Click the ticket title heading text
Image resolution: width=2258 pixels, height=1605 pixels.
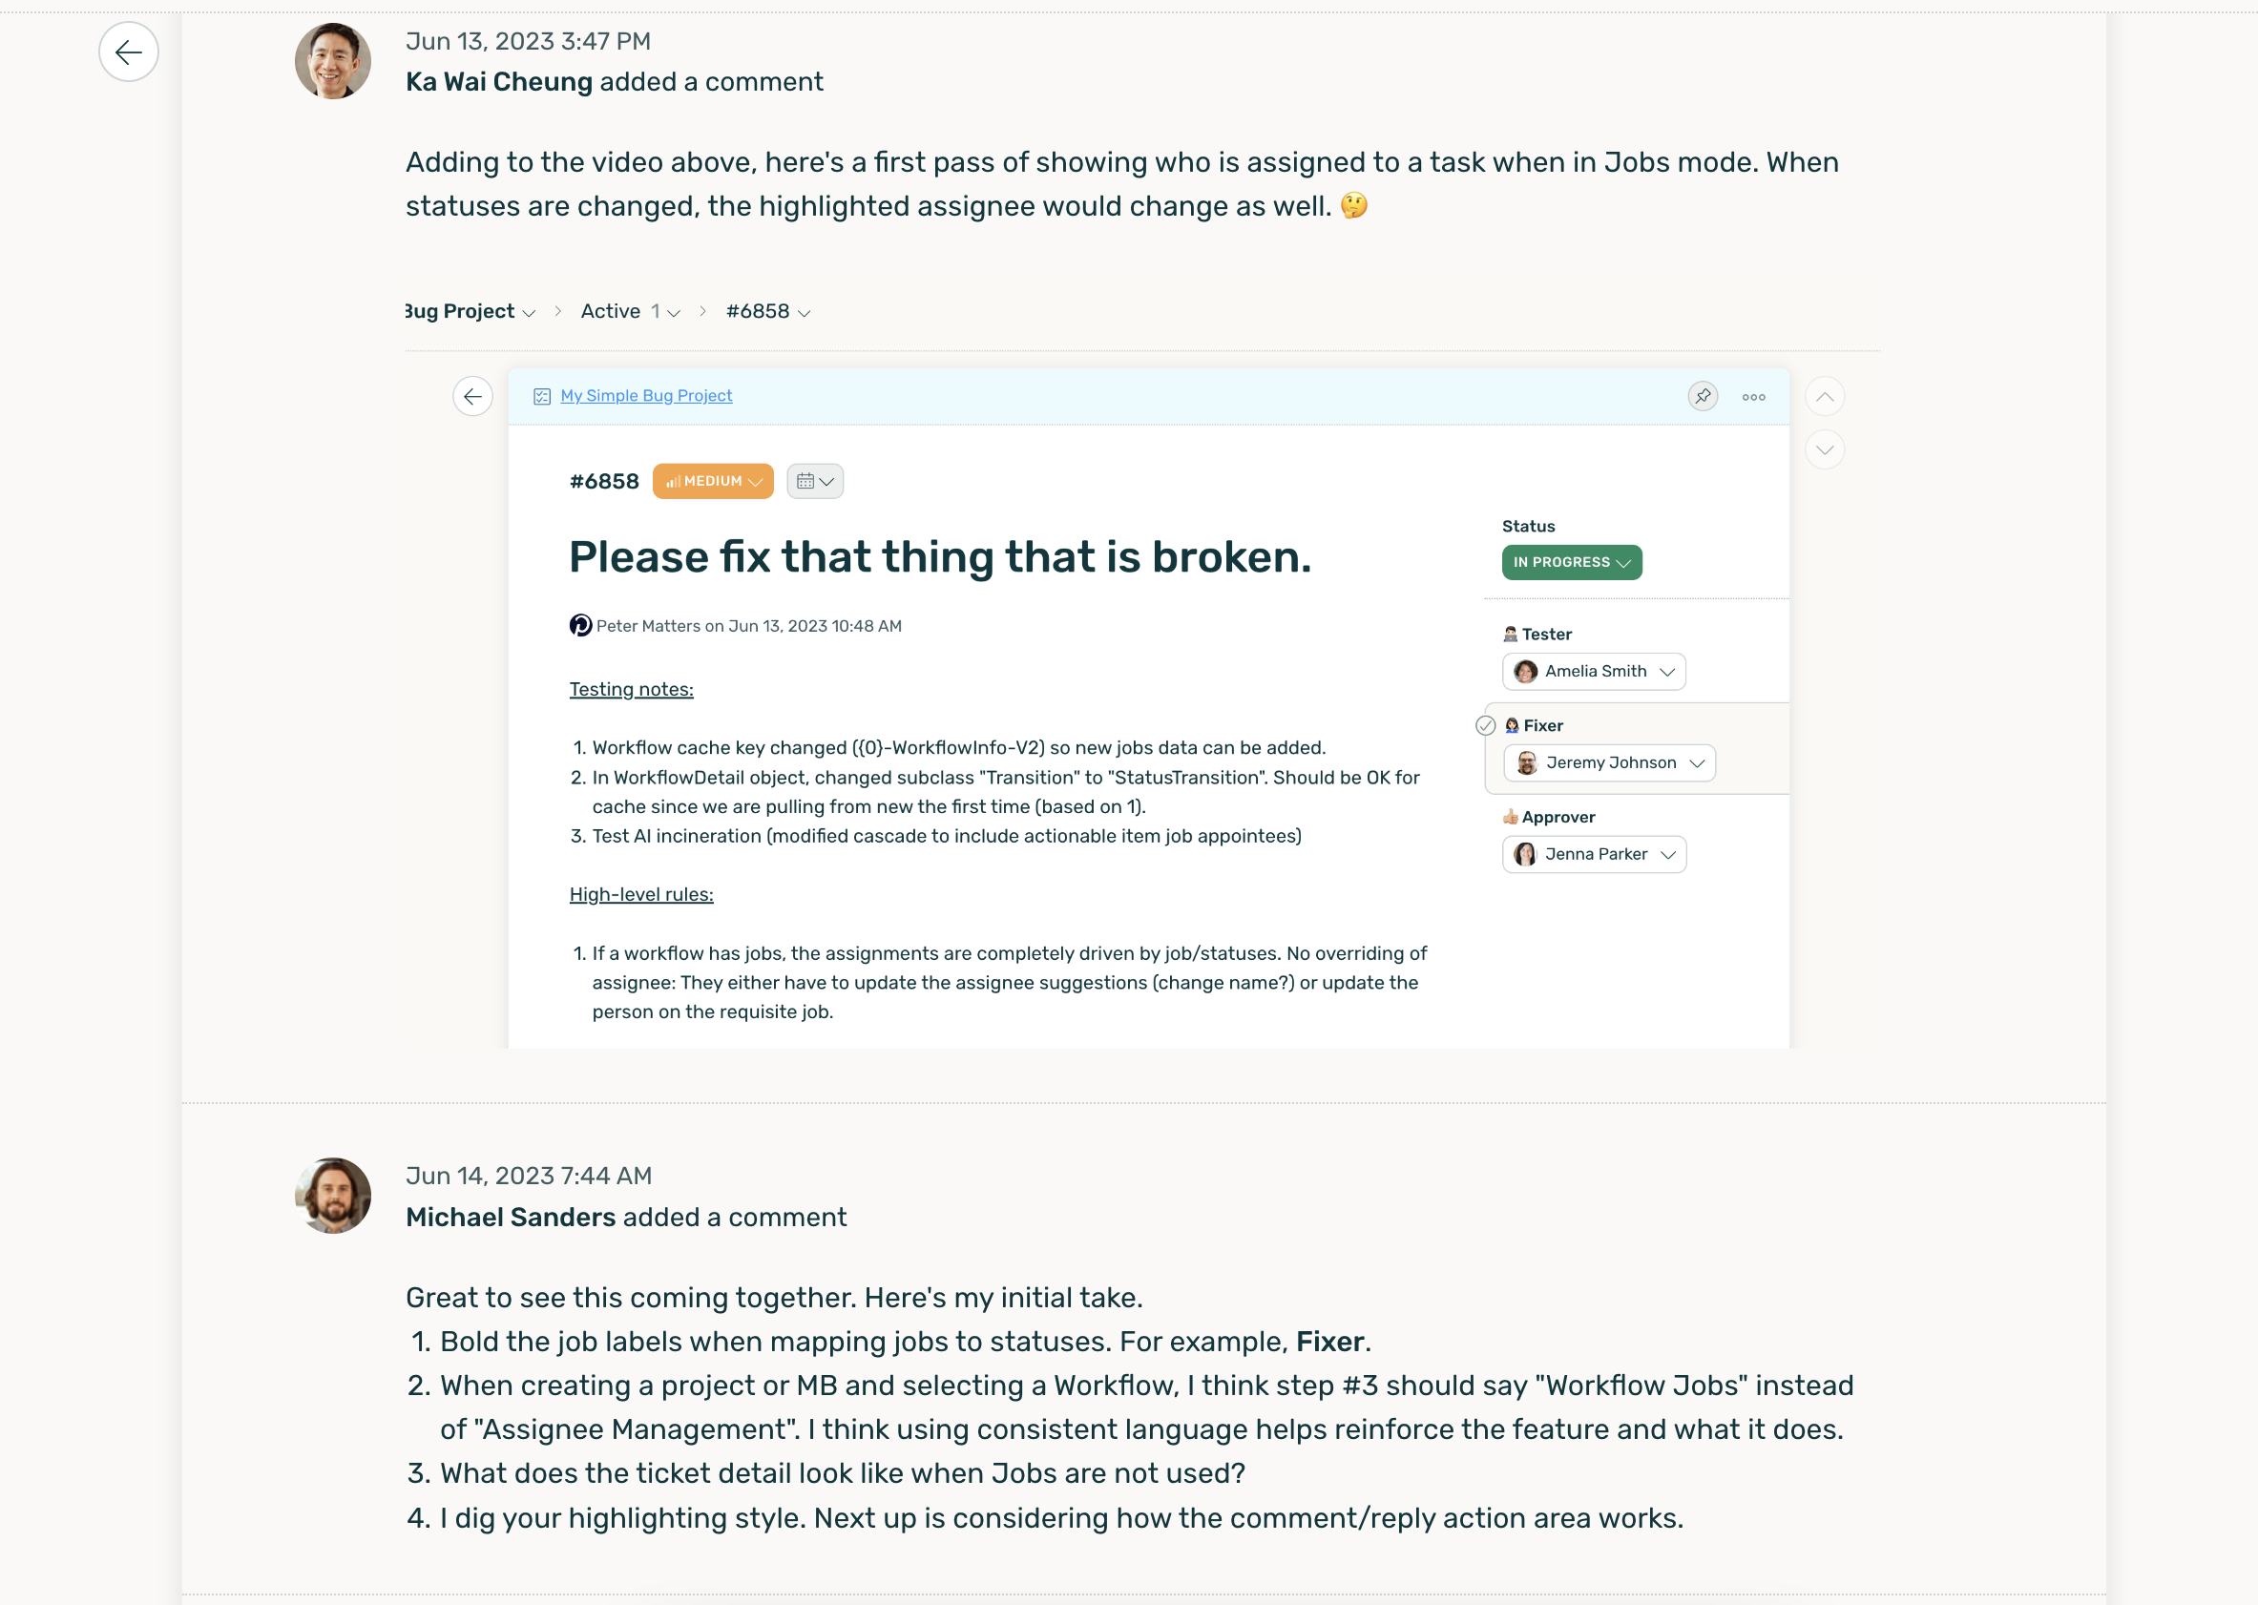coord(940,557)
